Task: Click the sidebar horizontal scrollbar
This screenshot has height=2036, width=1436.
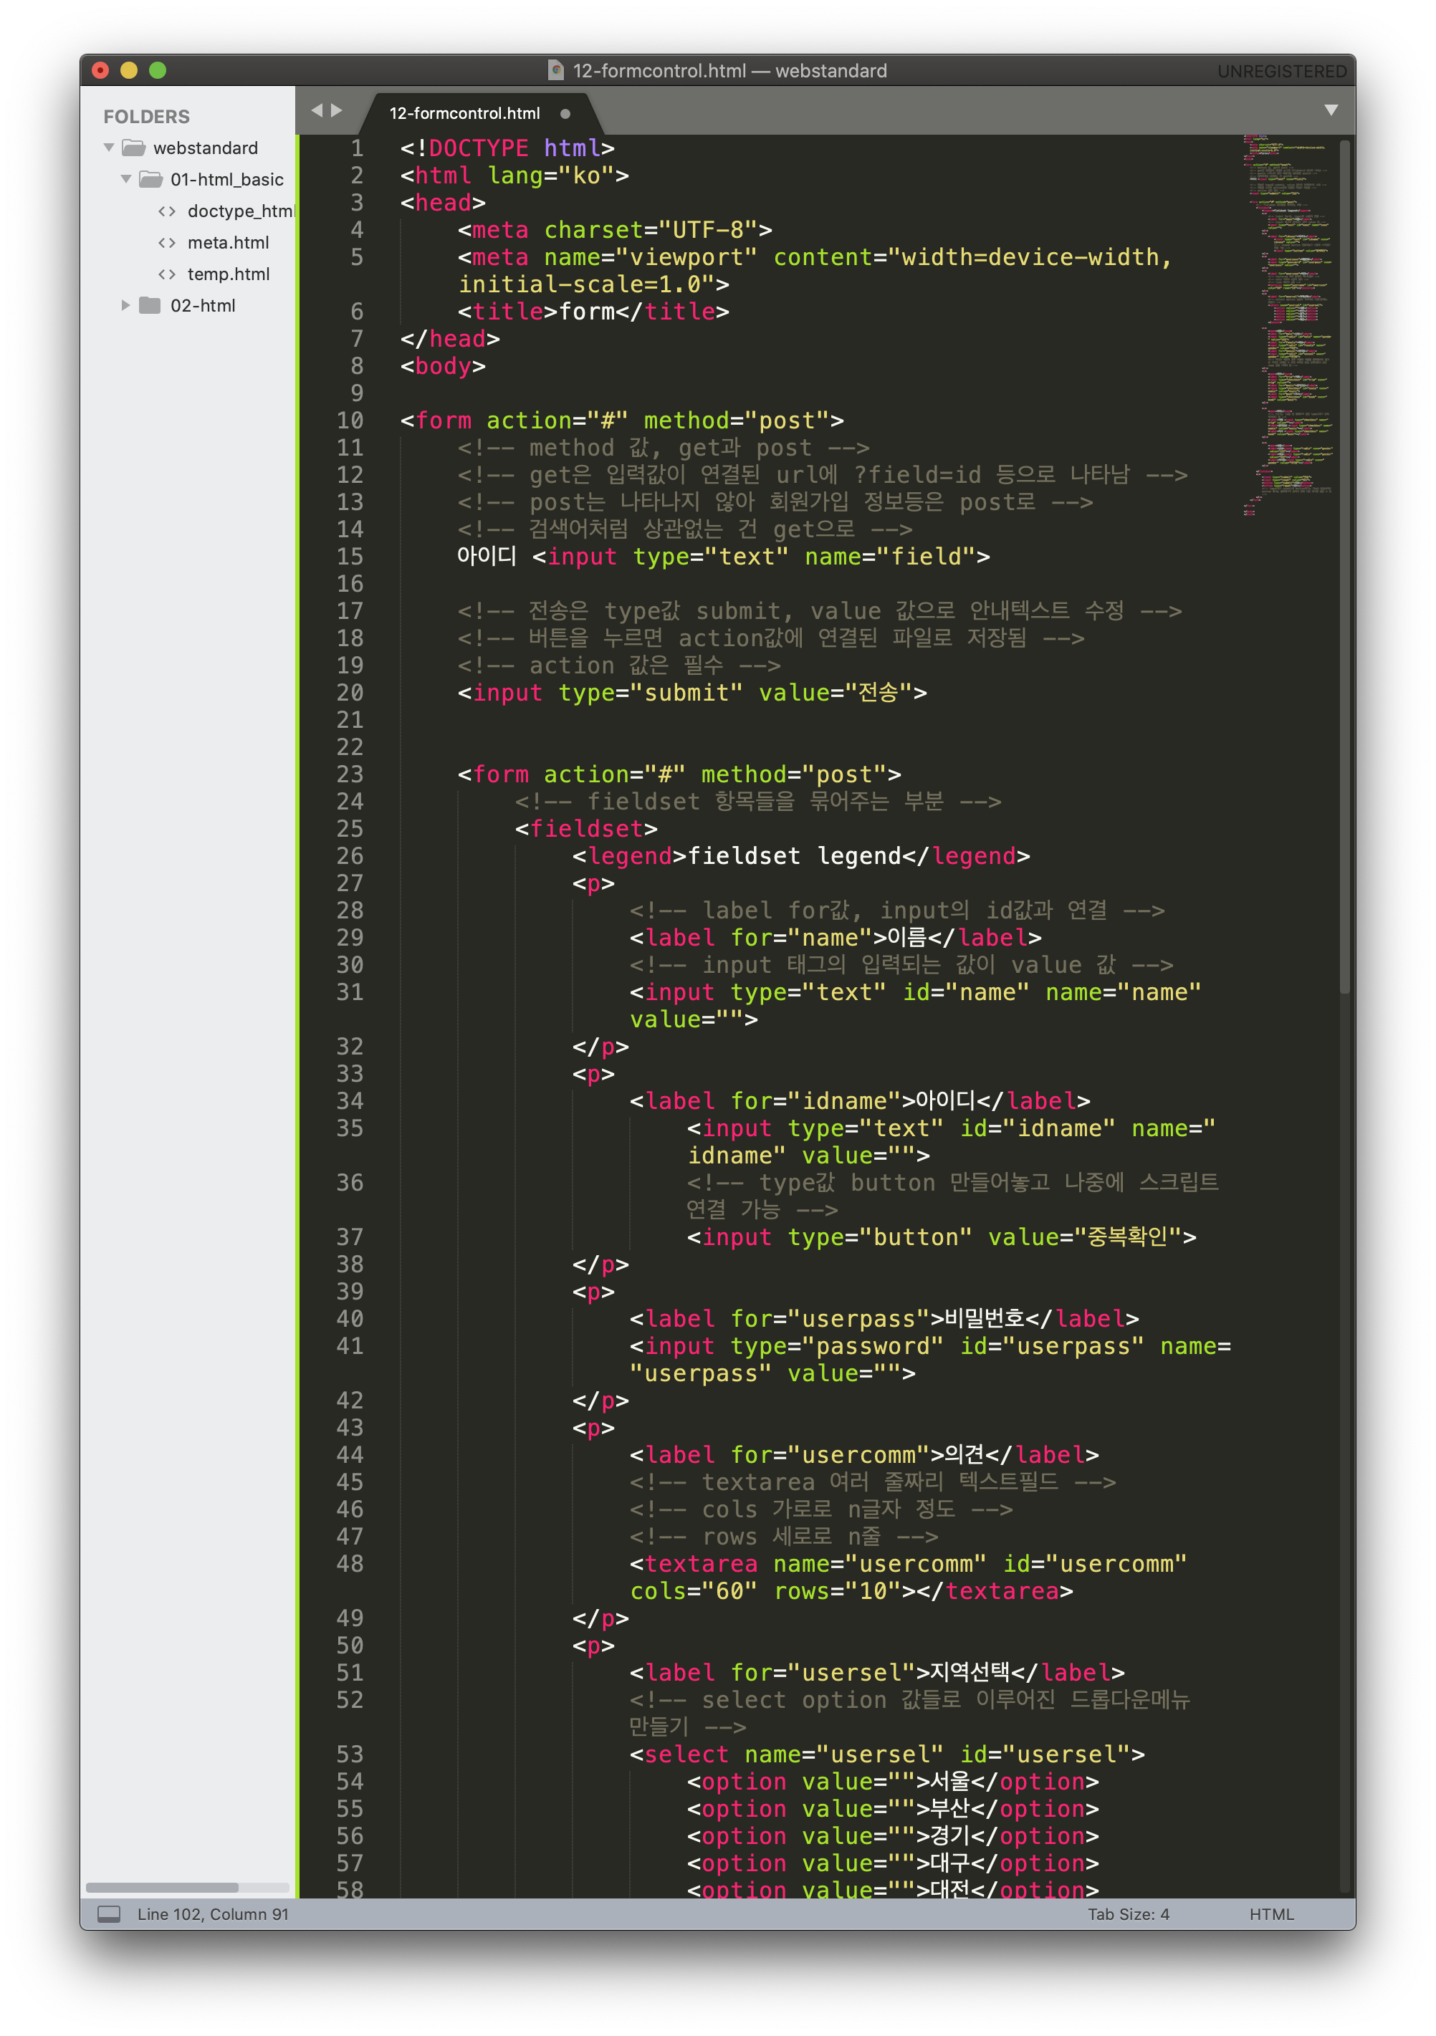Action: click(x=163, y=1887)
